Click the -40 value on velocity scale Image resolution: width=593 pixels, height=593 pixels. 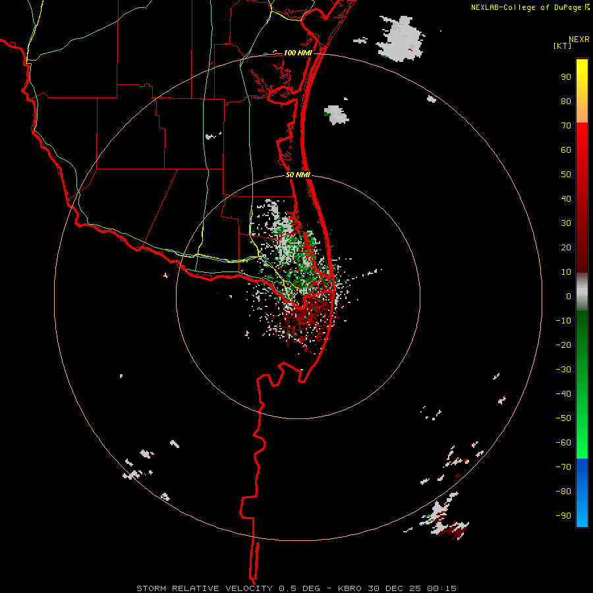[563, 394]
